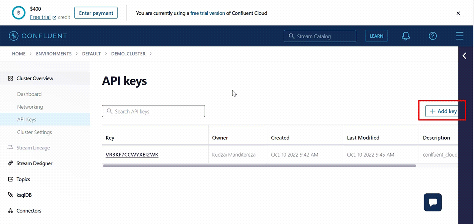
Task: Open the help question mark icon
Action: pos(433,36)
